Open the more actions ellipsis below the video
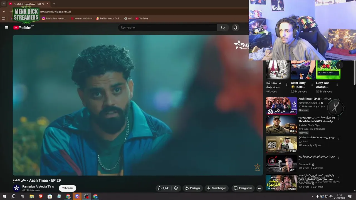356x200 pixels. pos(259,188)
